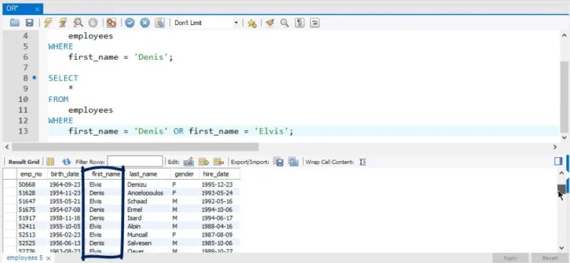
Task: Select the OR* query tab
Action: tap(23, 9)
